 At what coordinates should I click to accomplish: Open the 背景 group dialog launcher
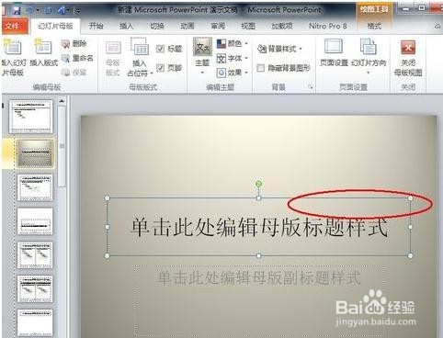[x=311, y=87]
